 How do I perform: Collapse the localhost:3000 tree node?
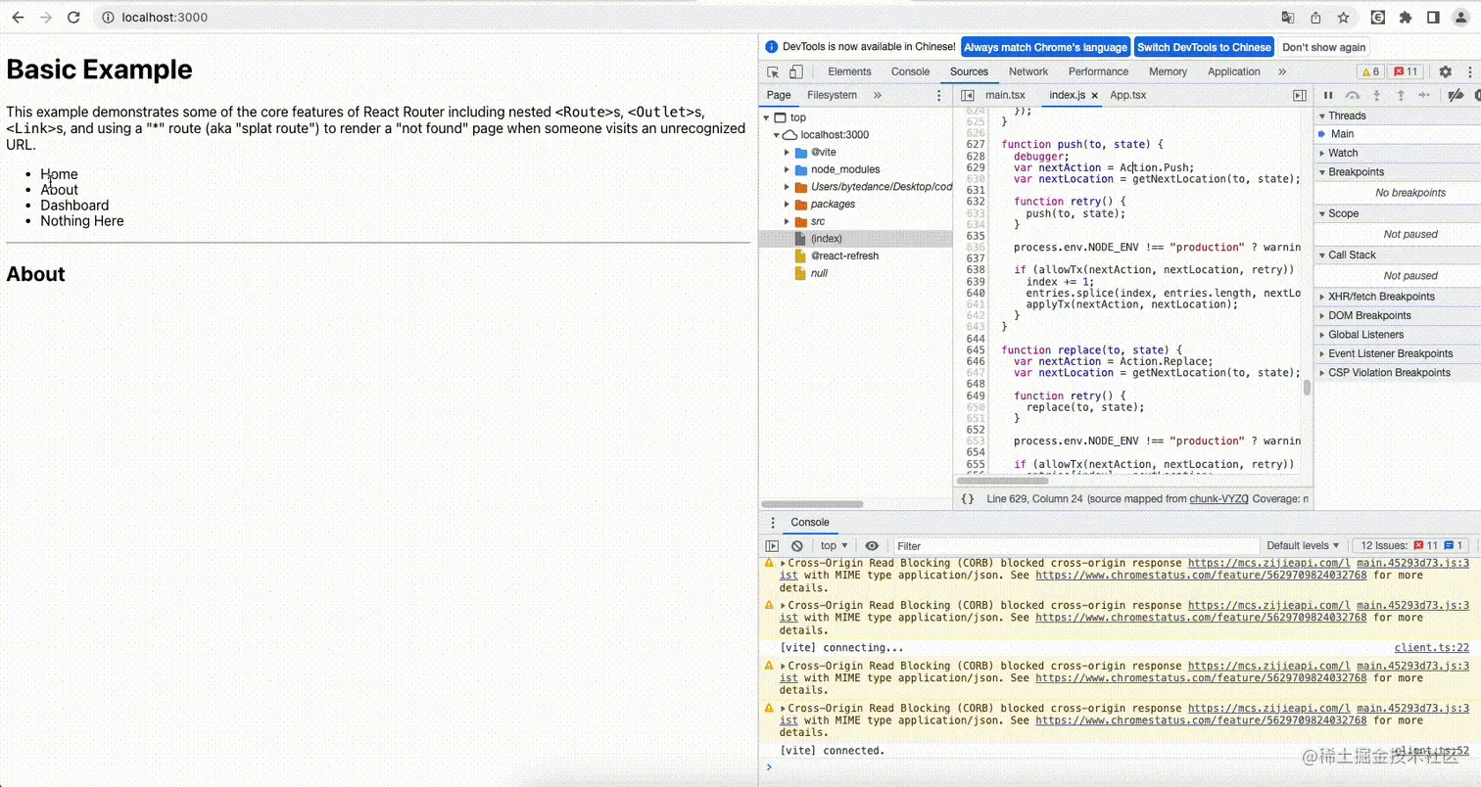pos(778,135)
